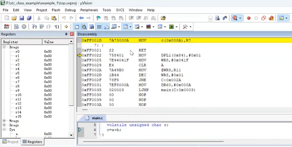Click the Step Into icon

pyautogui.click(x=34, y=27)
